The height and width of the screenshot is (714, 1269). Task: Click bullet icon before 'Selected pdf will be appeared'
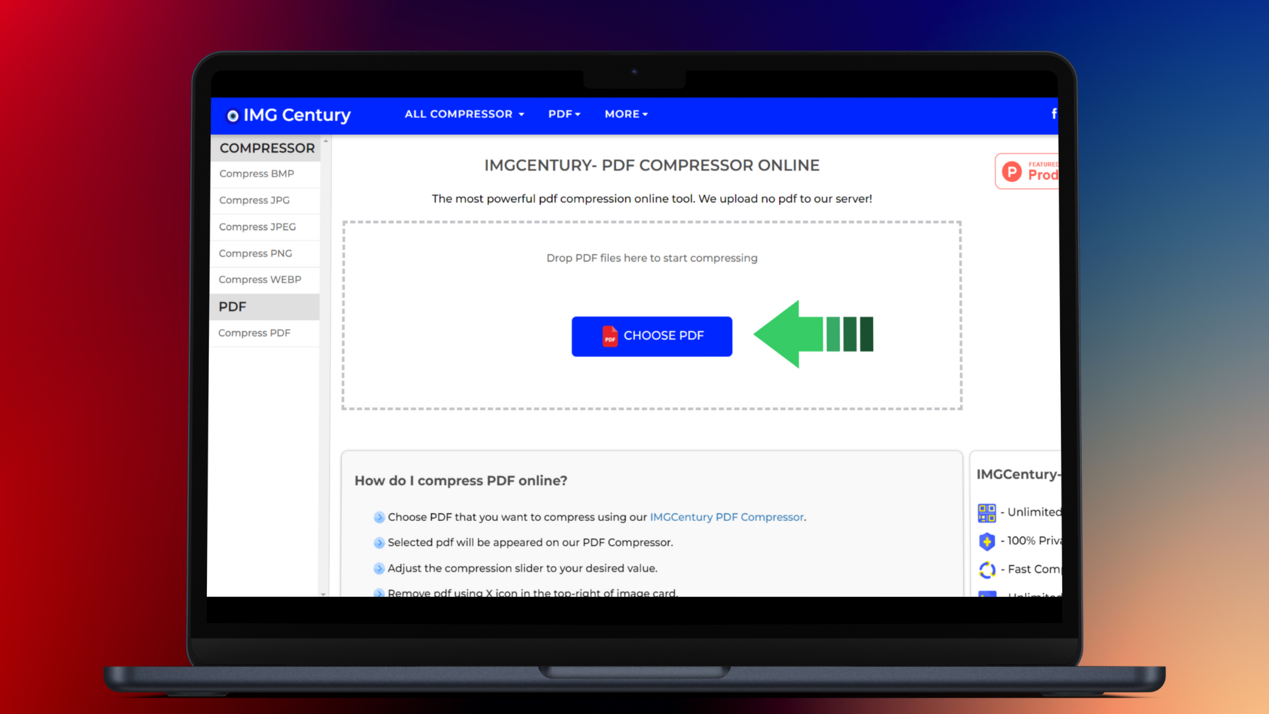point(379,543)
